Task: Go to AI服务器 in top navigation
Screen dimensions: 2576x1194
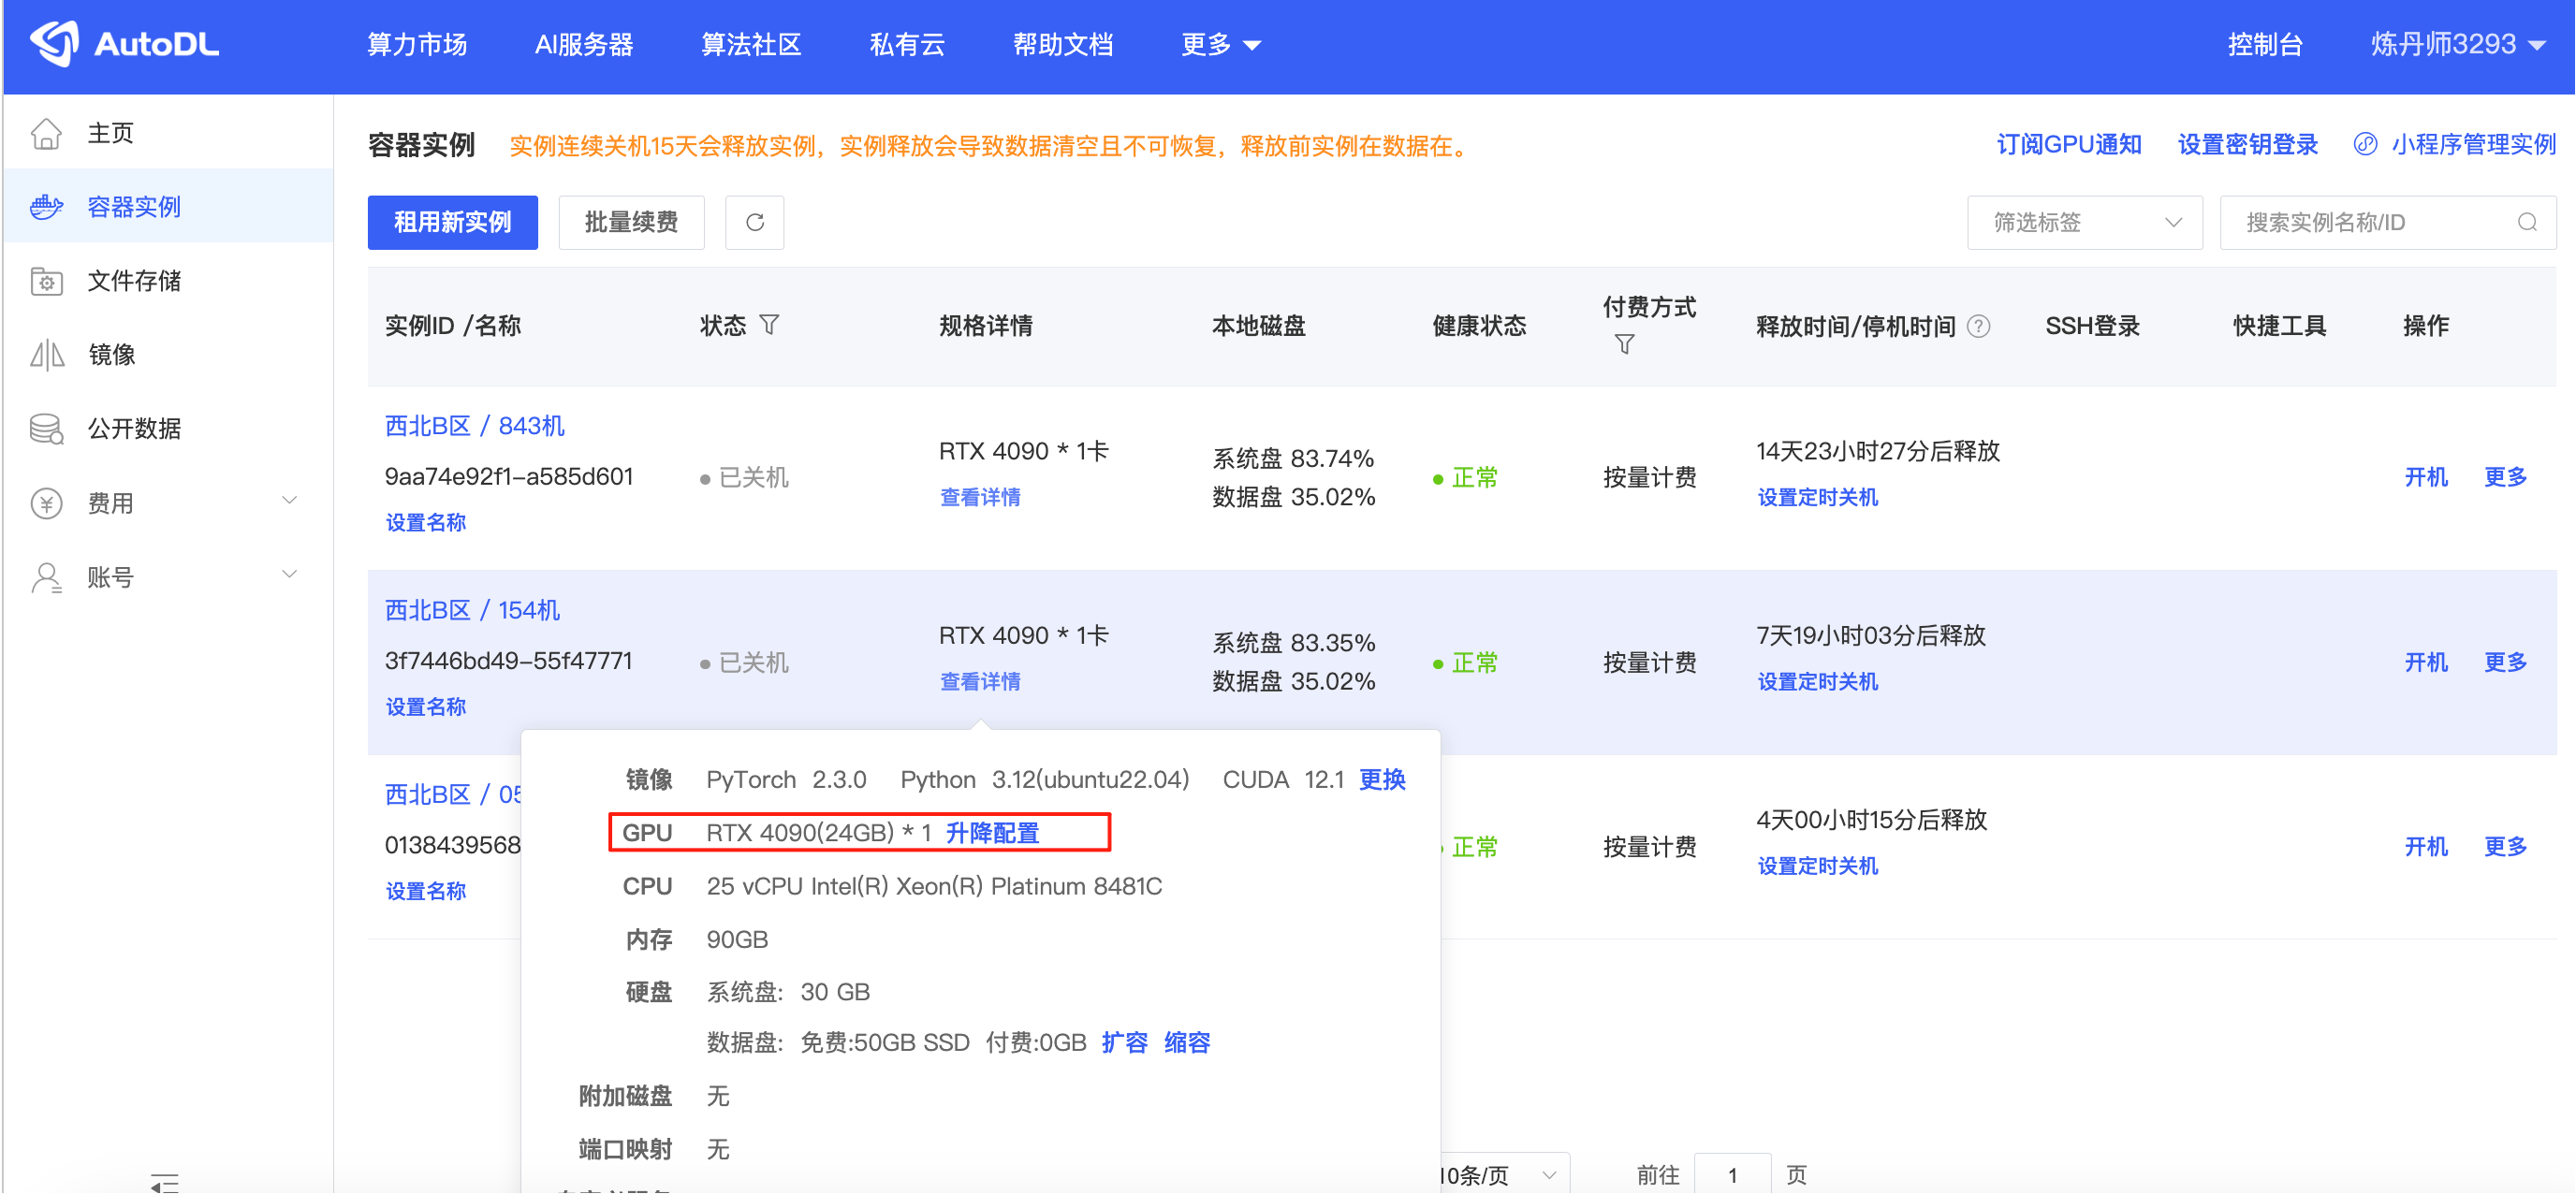Action: pyautogui.click(x=584, y=45)
